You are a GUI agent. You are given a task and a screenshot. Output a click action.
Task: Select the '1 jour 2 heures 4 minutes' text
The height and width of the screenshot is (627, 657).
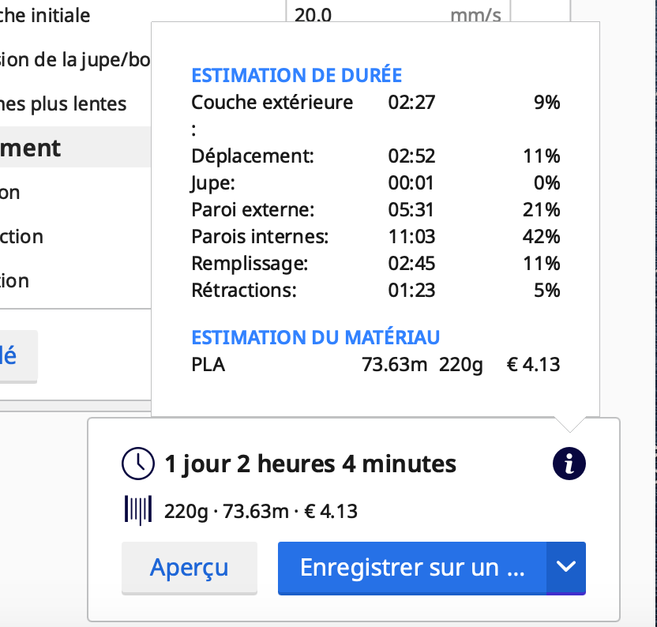[x=310, y=464]
